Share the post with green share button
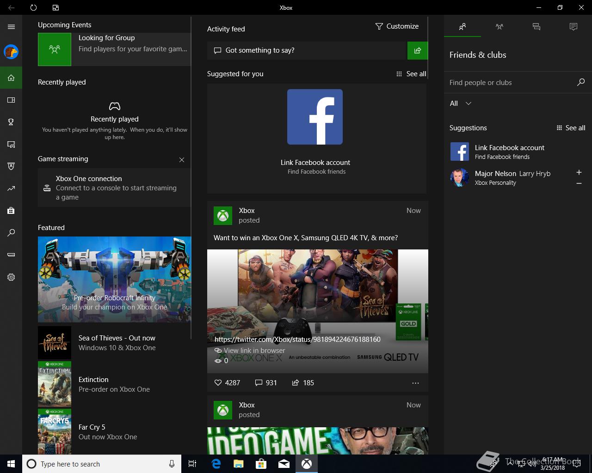 418,50
